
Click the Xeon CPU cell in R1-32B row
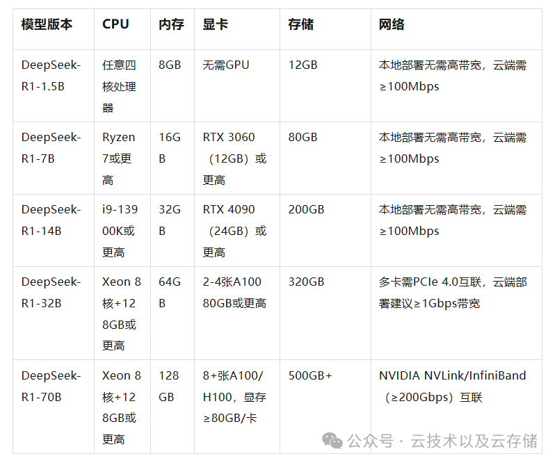click(122, 314)
